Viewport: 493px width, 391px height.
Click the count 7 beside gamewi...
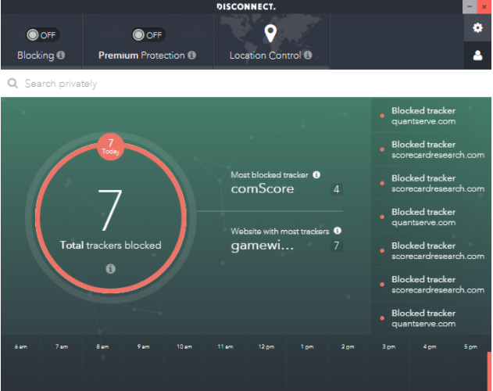[337, 246]
